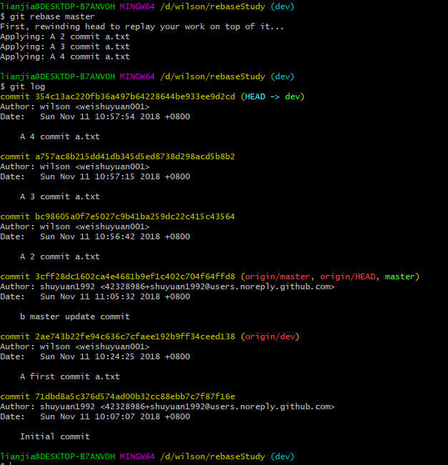Click the 'git log' command line
The height and width of the screenshot is (465, 448).
tap(23, 86)
